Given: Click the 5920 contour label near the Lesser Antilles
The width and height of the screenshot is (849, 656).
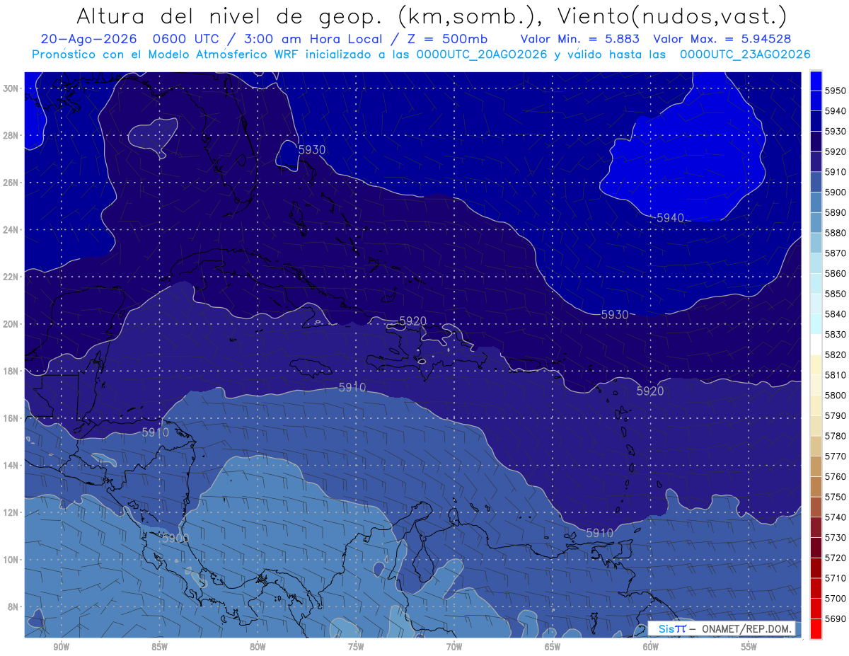Looking at the screenshot, I should [650, 391].
